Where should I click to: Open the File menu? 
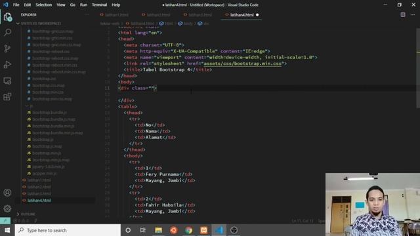16,5
